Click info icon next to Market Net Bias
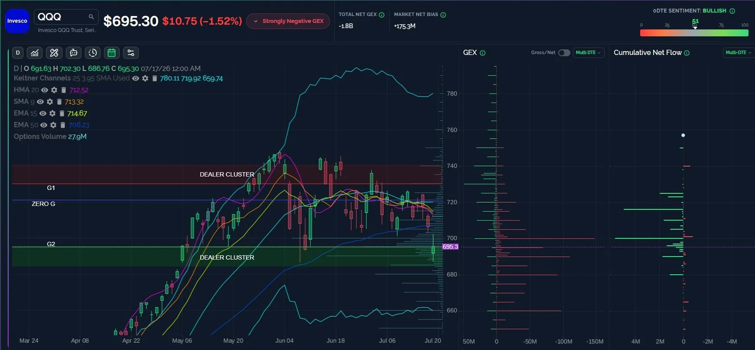Image resolution: width=755 pixels, height=350 pixels. tap(443, 15)
